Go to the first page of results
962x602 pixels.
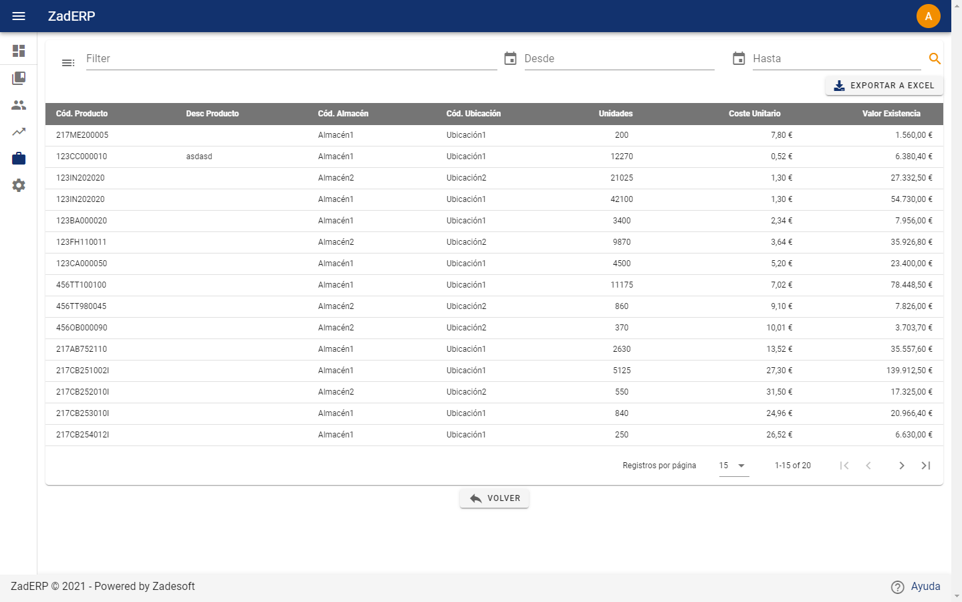click(844, 466)
